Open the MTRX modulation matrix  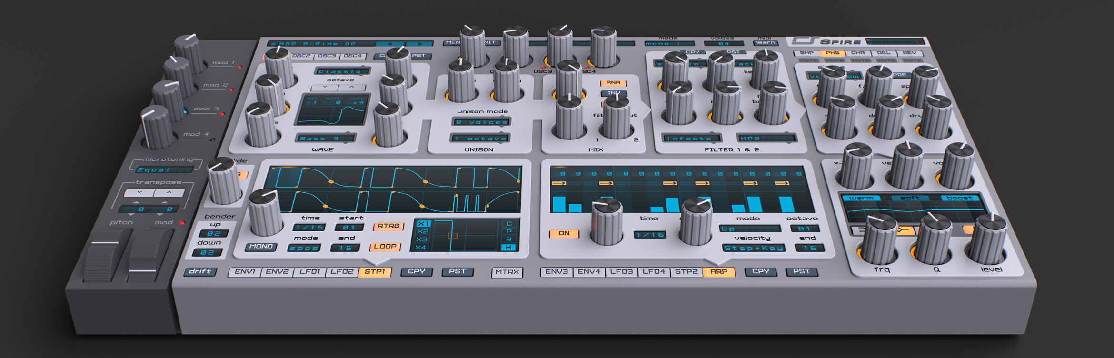coord(507,272)
